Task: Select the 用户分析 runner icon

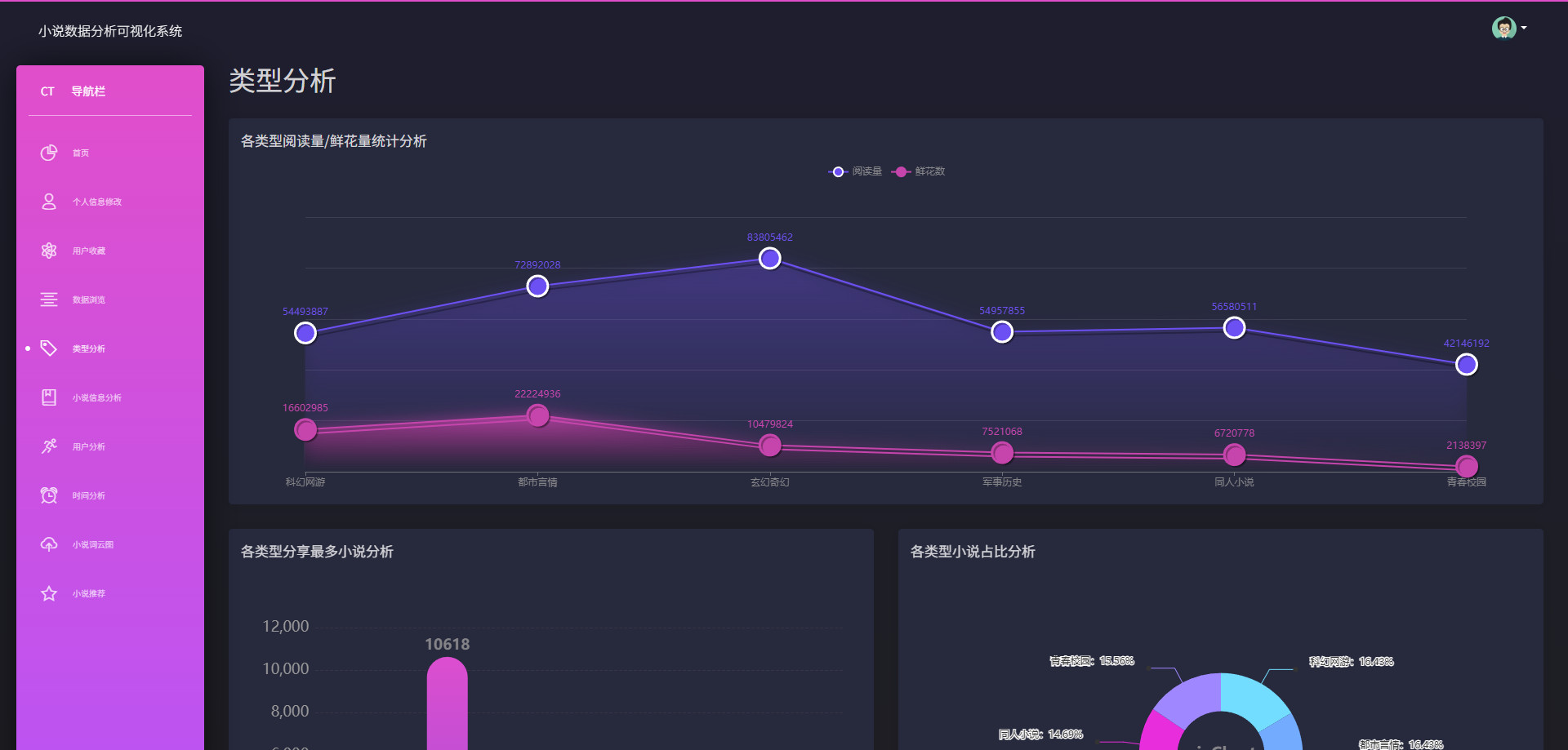Action: click(x=49, y=446)
